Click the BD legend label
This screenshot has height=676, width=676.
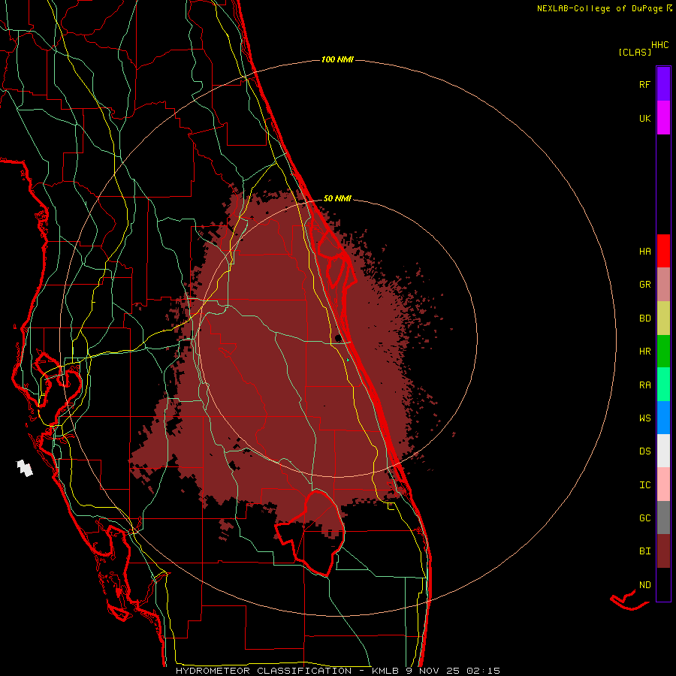tap(644, 318)
